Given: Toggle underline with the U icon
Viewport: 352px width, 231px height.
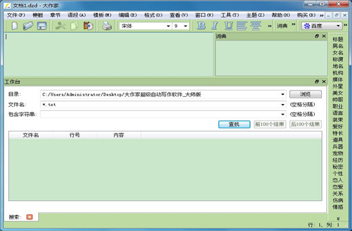Looking at the screenshot, I should (x=228, y=26).
